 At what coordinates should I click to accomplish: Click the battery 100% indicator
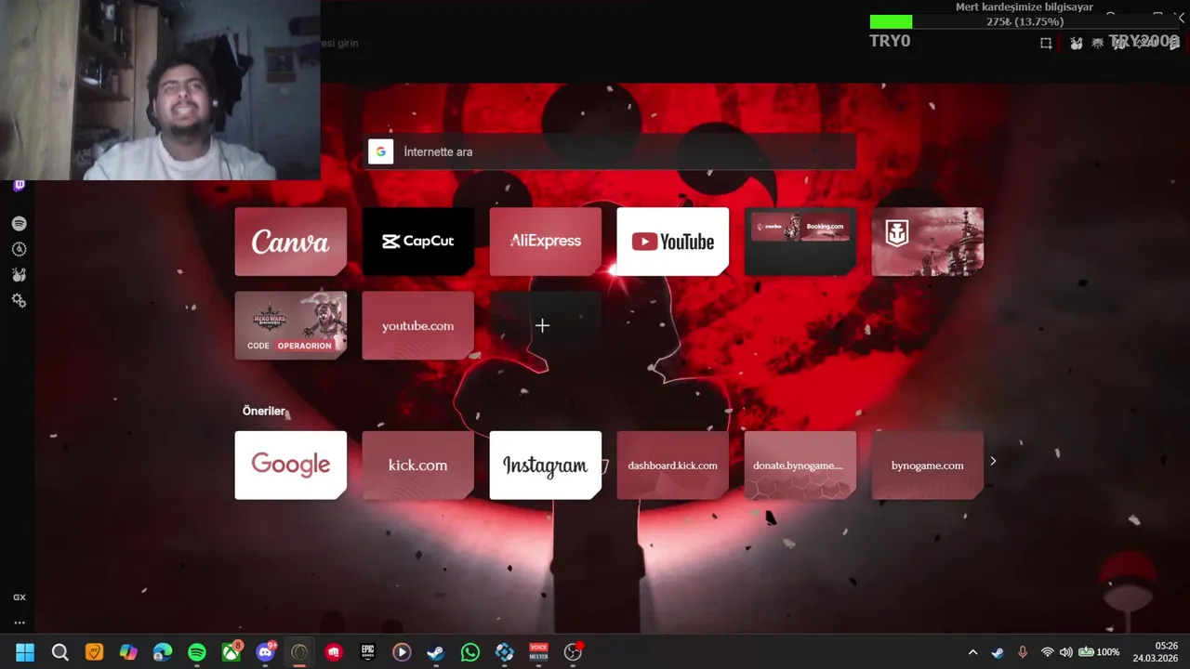(x=1098, y=652)
